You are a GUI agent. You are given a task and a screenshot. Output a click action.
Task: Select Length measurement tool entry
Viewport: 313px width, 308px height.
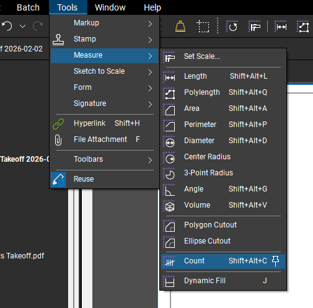(x=223, y=76)
